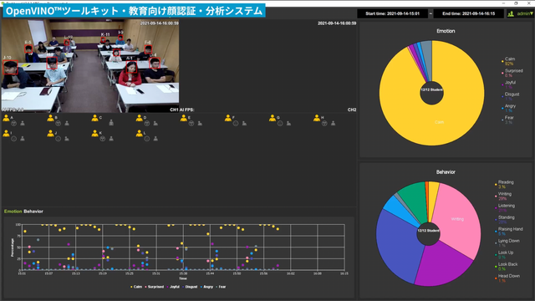Click the green admin user icon
This screenshot has height=301, width=535.
tap(511, 13)
